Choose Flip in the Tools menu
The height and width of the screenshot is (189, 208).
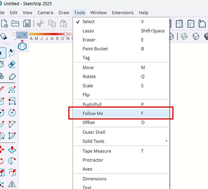(121, 95)
